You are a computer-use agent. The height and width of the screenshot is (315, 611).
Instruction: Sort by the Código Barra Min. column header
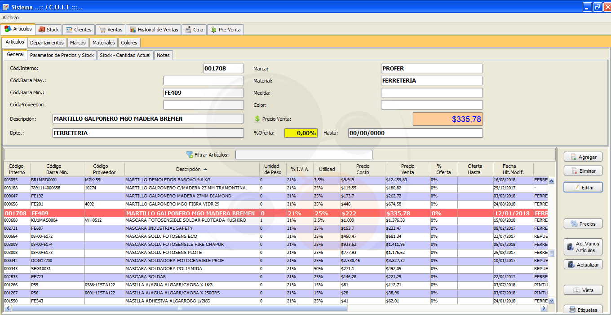click(x=57, y=169)
